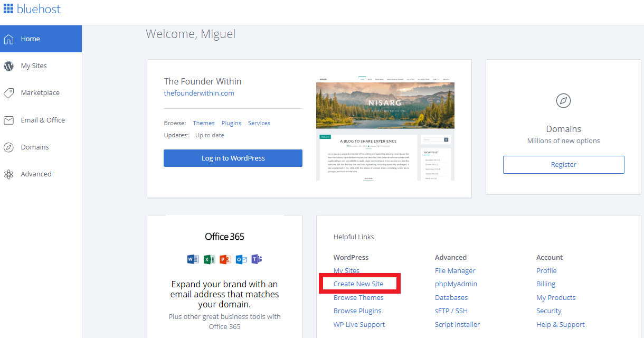Viewport: 644px width, 338px height.
Task: Click the Register button for domains
Action: coord(563,164)
